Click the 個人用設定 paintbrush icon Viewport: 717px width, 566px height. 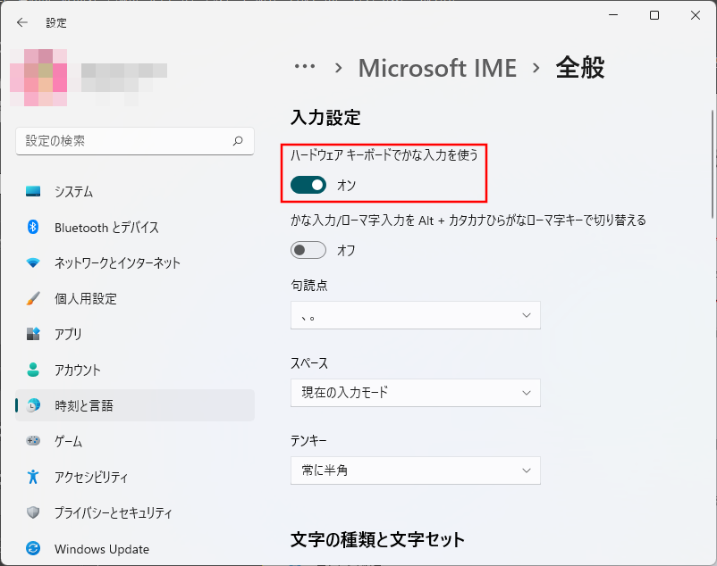pyautogui.click(x=33, y=299)
